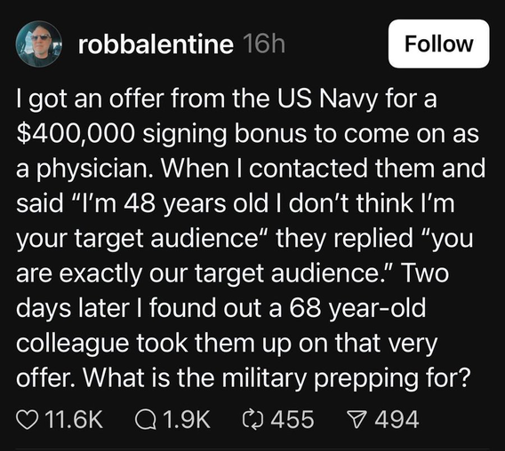This screenshot has width=505, height=451.
Task: Share the post with the paper plane icon
Action: (x=357, y=420)
